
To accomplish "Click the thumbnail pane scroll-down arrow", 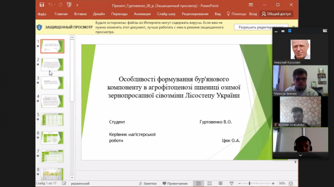I will pos(72,178).
